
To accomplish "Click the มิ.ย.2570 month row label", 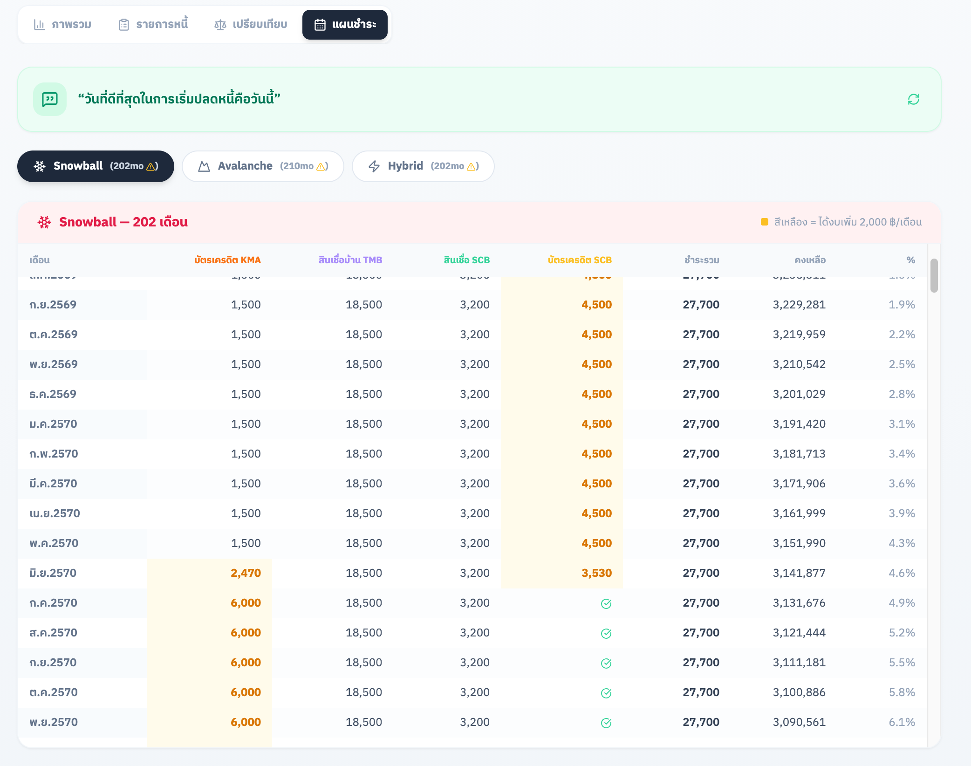I will pyautogui.click(x=53, y=573).
